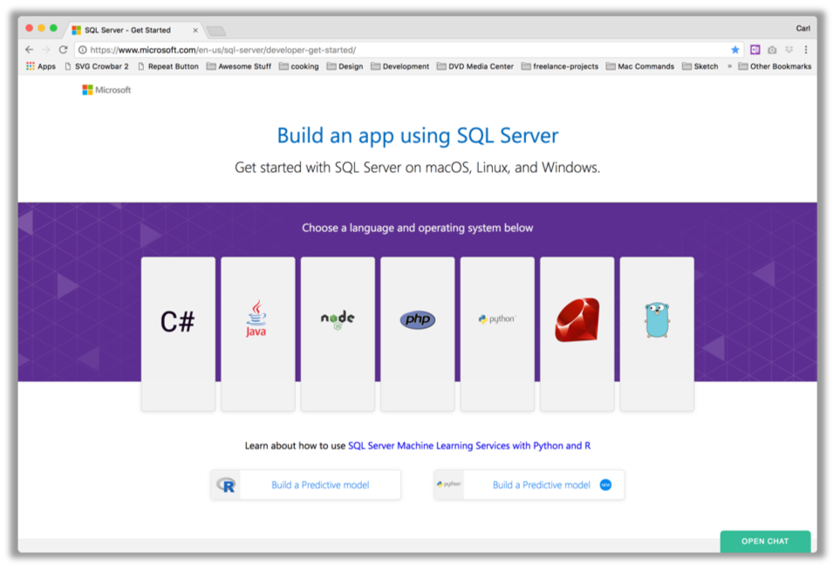
Task: Click the OPEN CHAT button
Action: click(x=765, y=541)
